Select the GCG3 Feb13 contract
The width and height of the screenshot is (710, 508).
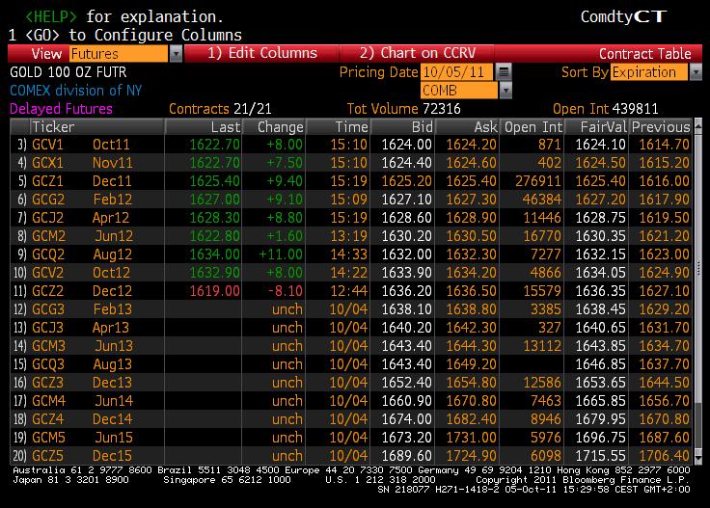(351, 309)
